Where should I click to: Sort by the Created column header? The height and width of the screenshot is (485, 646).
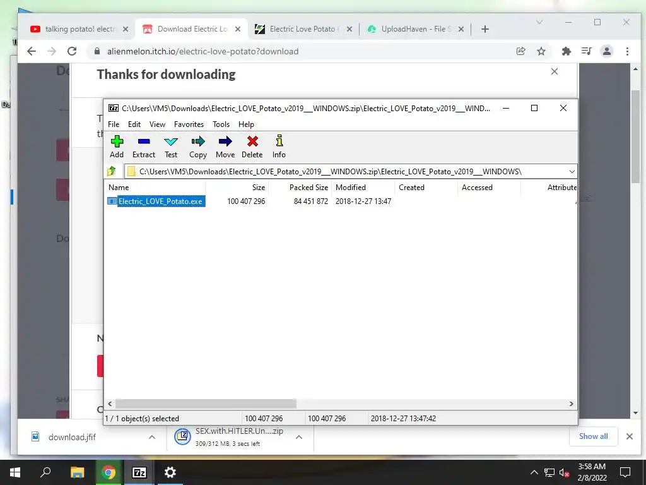426,187
